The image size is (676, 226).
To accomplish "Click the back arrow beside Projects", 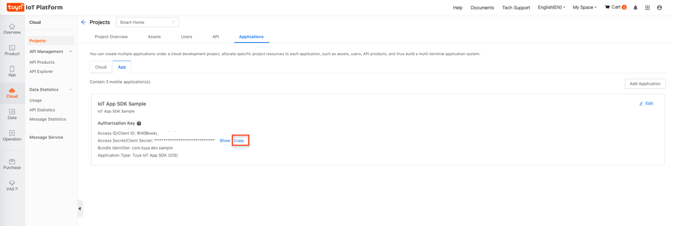I will pos(84,22).
